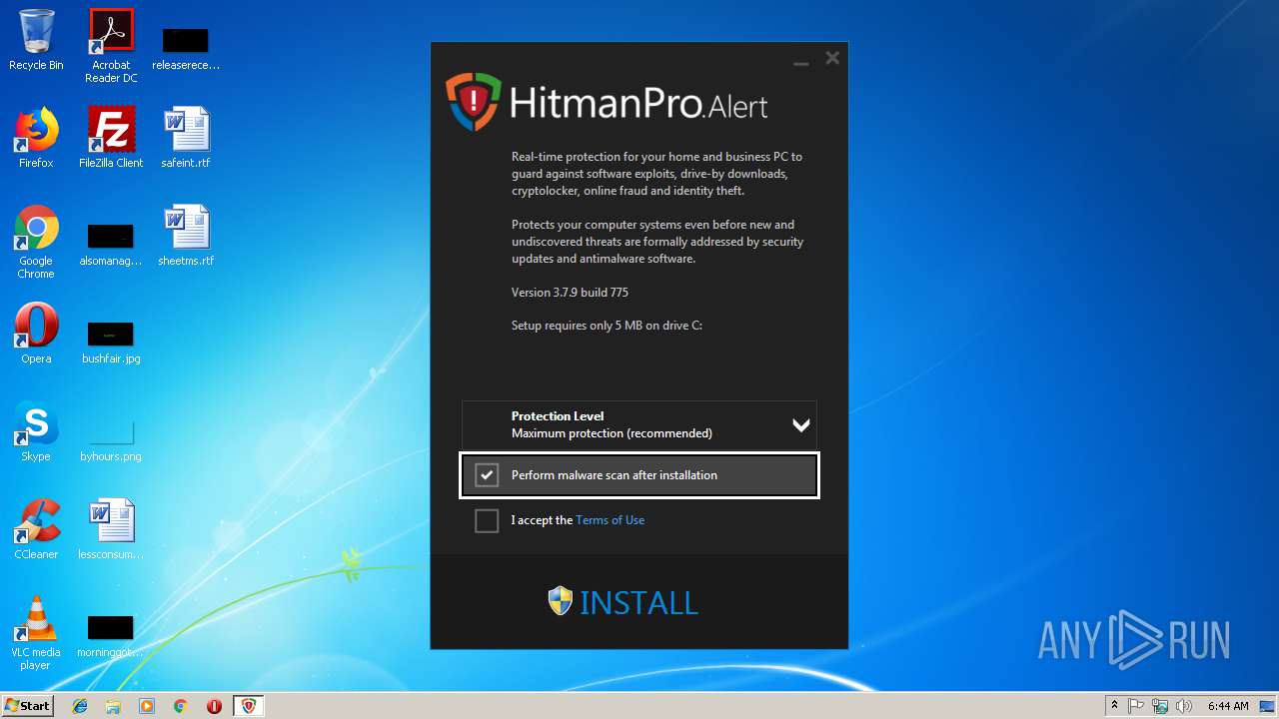Open the Terms of Use link
This screenshot has height=719, width=1279.
610,520
